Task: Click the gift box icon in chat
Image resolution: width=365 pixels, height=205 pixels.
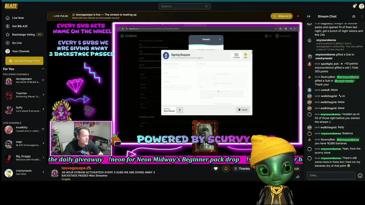Action: (310, 56)
